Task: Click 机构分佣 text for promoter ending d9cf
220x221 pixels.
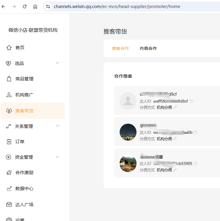Action: (x=164, y=108)
